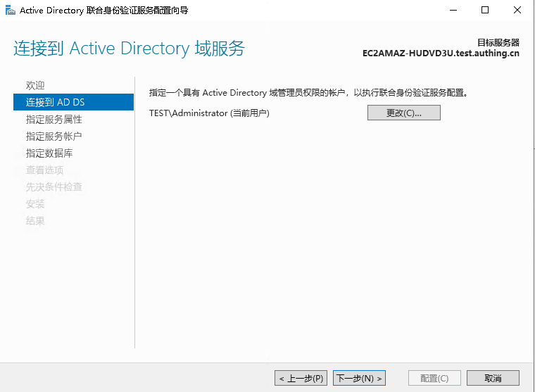Click the target server name EC2AMAZ-HUDVD3U.test.authing.cn
This screenshot has width=535, height=392.
[441, 53]
